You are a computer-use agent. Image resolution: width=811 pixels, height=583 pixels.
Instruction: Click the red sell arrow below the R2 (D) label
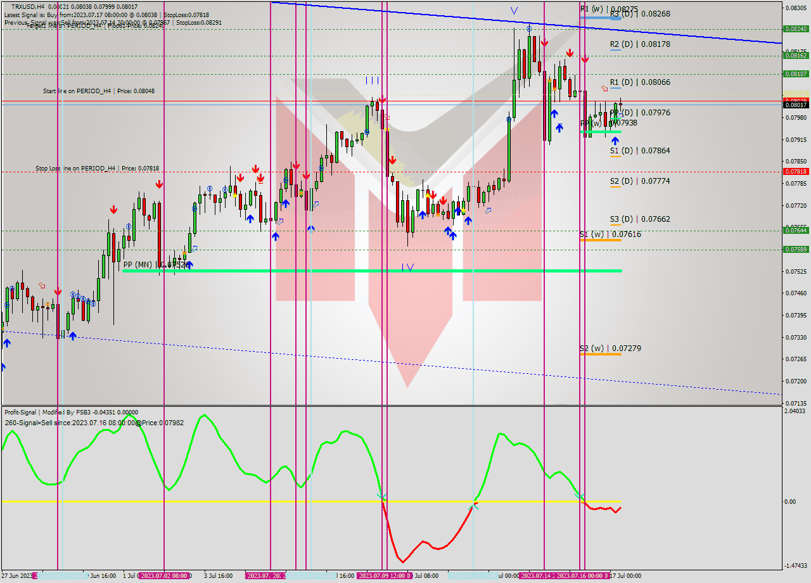pyautogui.click(x=585, y=59)
